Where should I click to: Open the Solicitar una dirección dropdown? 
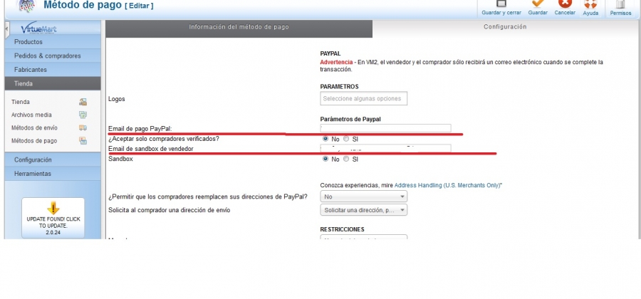pos(363,210)
